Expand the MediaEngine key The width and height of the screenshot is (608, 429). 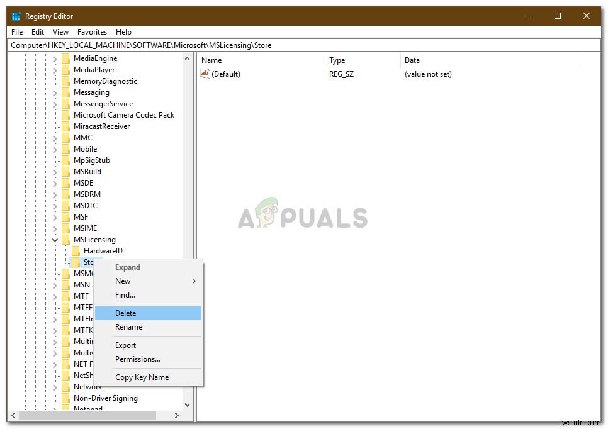(x=55, y=59)
